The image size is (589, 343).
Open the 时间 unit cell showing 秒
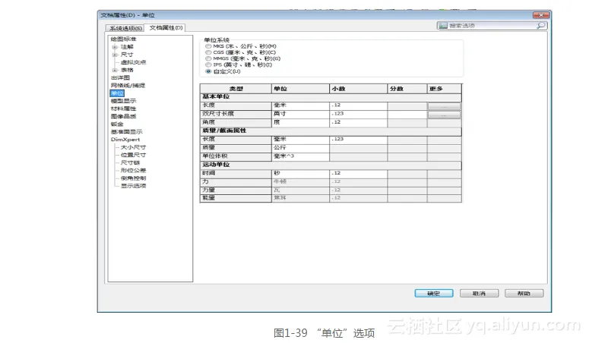click(300, 173)
